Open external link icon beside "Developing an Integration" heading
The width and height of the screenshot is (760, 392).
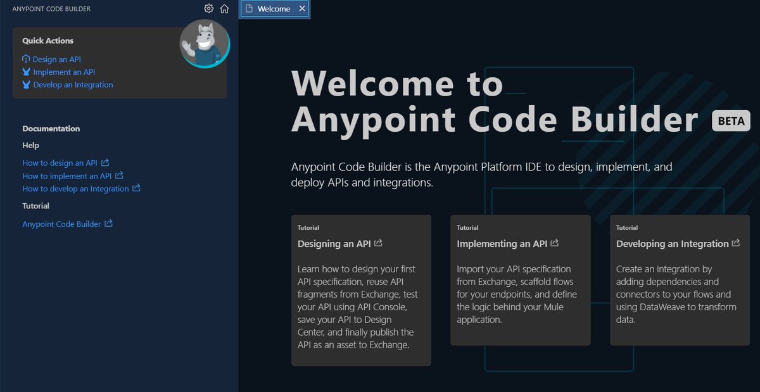tap(736, 243)
